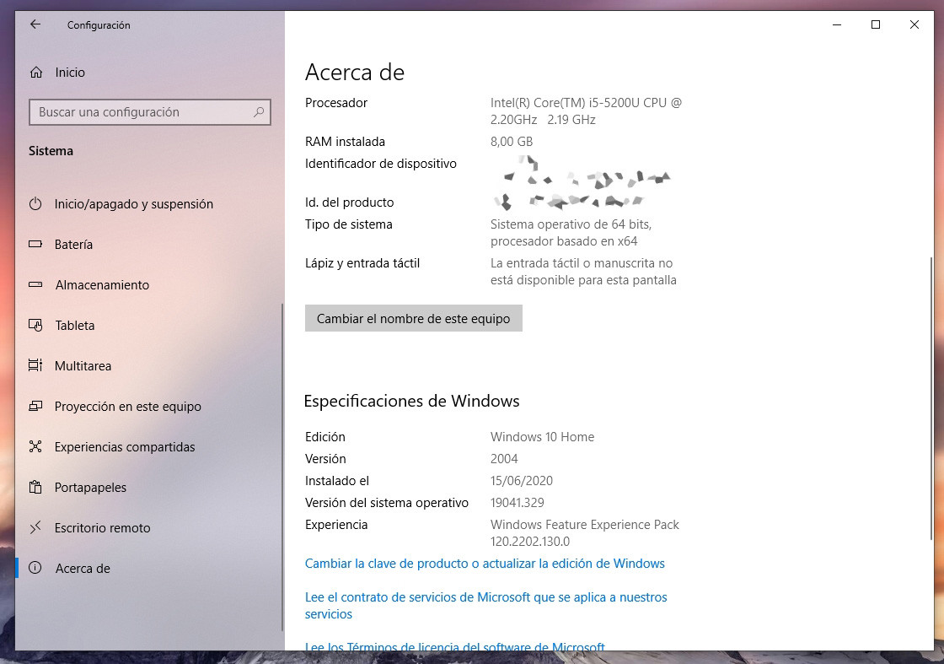Click the Almacenamiento drive icon
Screen dimensions: 944x664
pos(35,285)
